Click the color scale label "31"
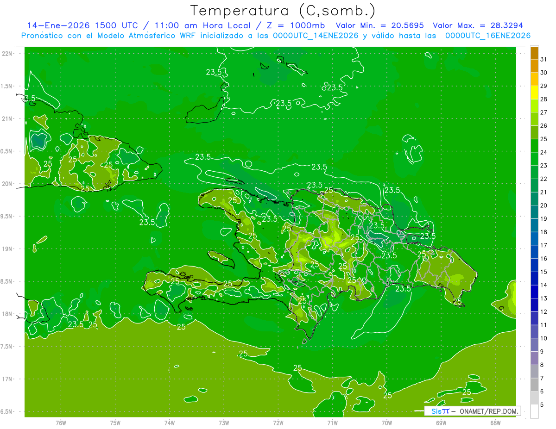This screenshot has width=556, height=429. (544, 59)
